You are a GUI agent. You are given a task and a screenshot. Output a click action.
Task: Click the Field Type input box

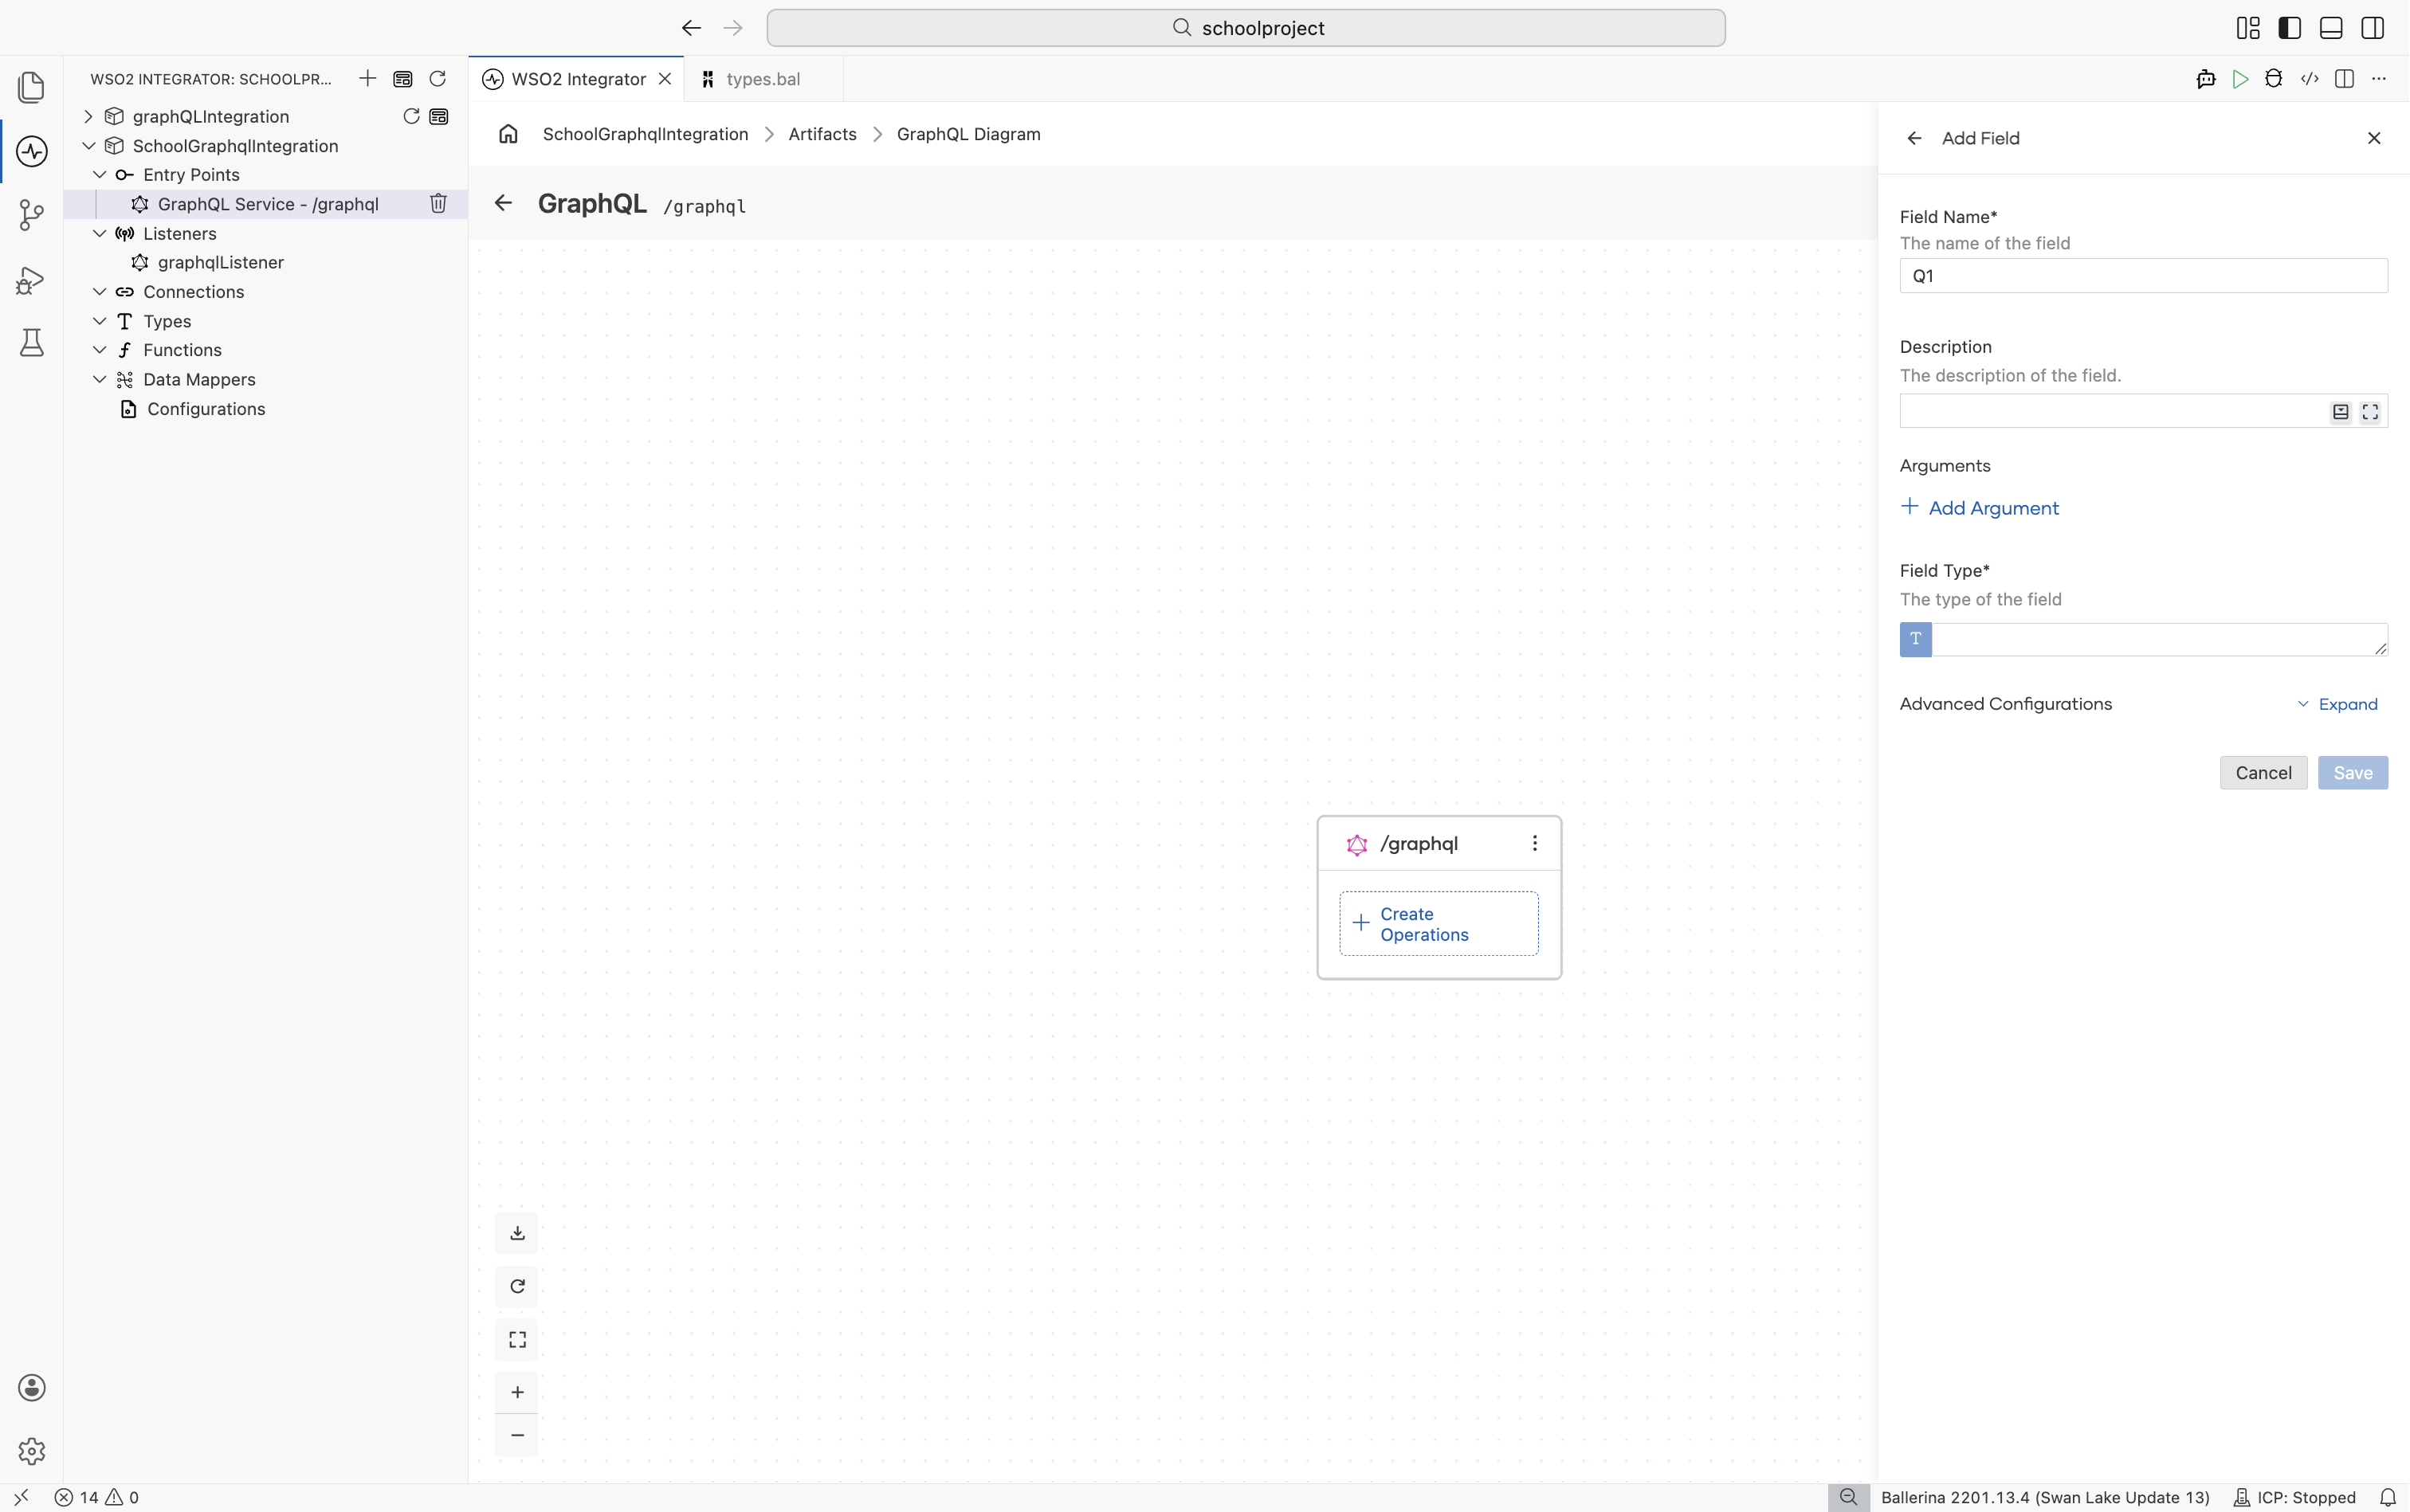click(x=2159, y=639)
